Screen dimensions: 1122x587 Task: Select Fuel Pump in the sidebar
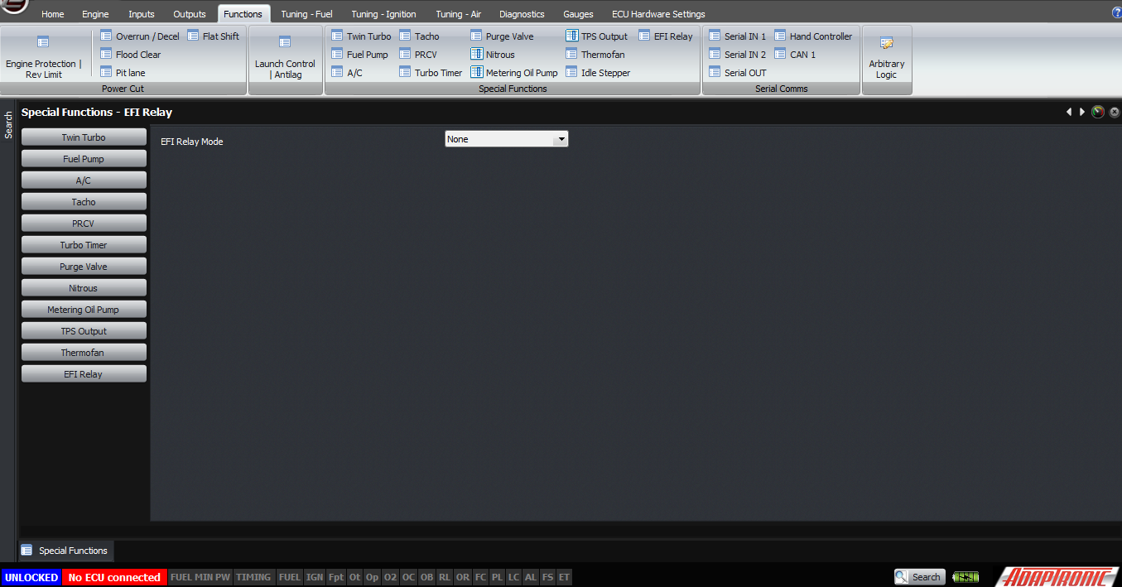[84, 159]
